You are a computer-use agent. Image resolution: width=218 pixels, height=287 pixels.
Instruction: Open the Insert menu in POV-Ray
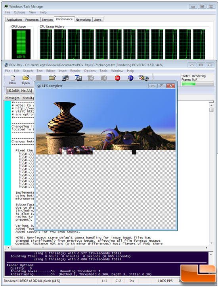click(62, 71)
